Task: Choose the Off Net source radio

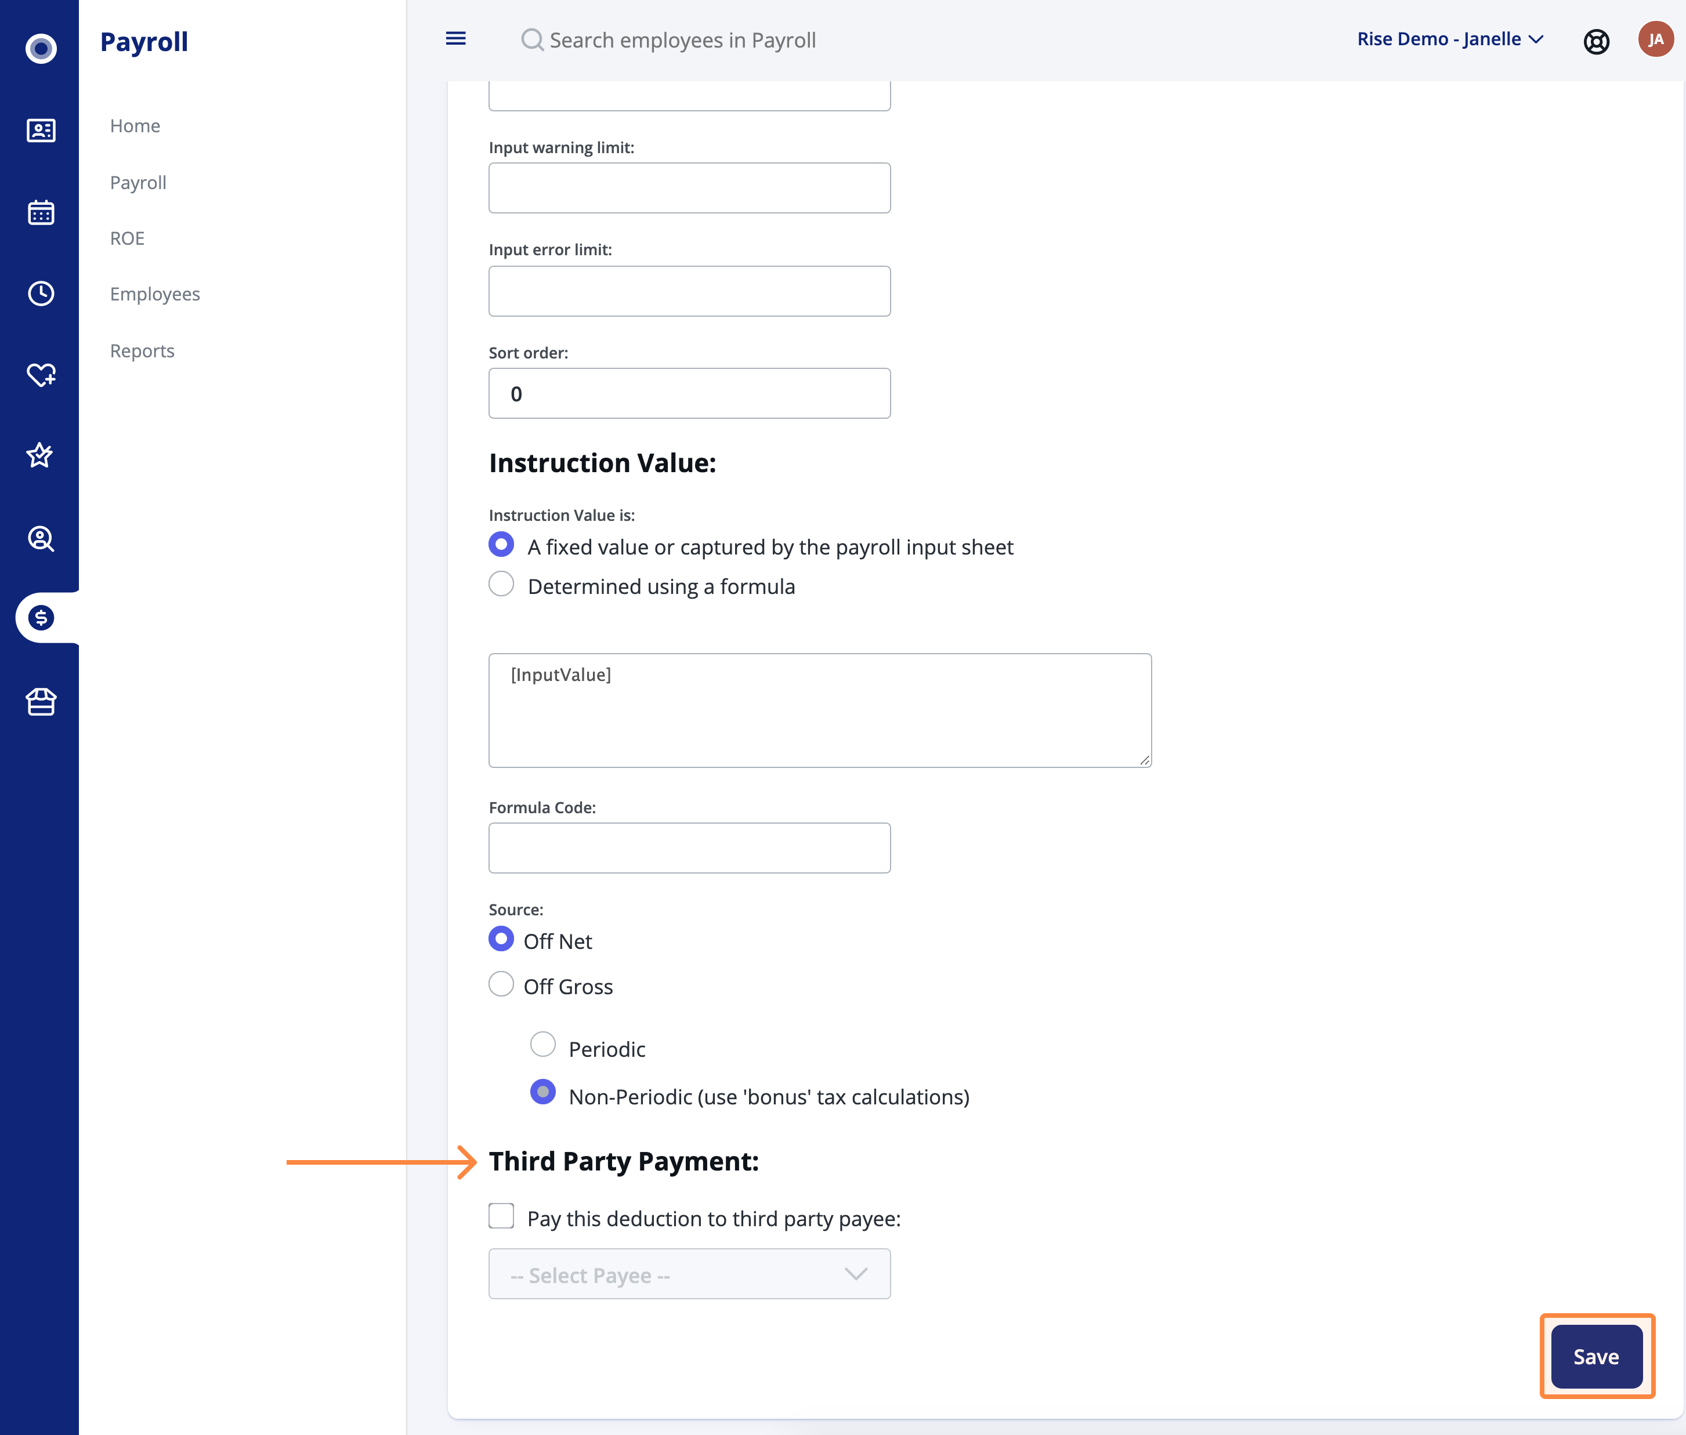Action: pyautogui.click(x=501, y=938)
